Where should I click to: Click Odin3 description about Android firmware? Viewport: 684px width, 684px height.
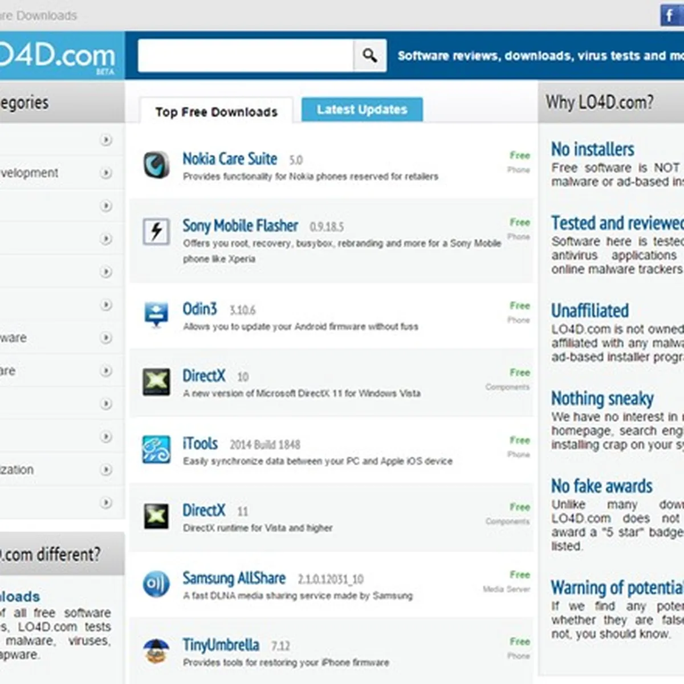[300, 327]
